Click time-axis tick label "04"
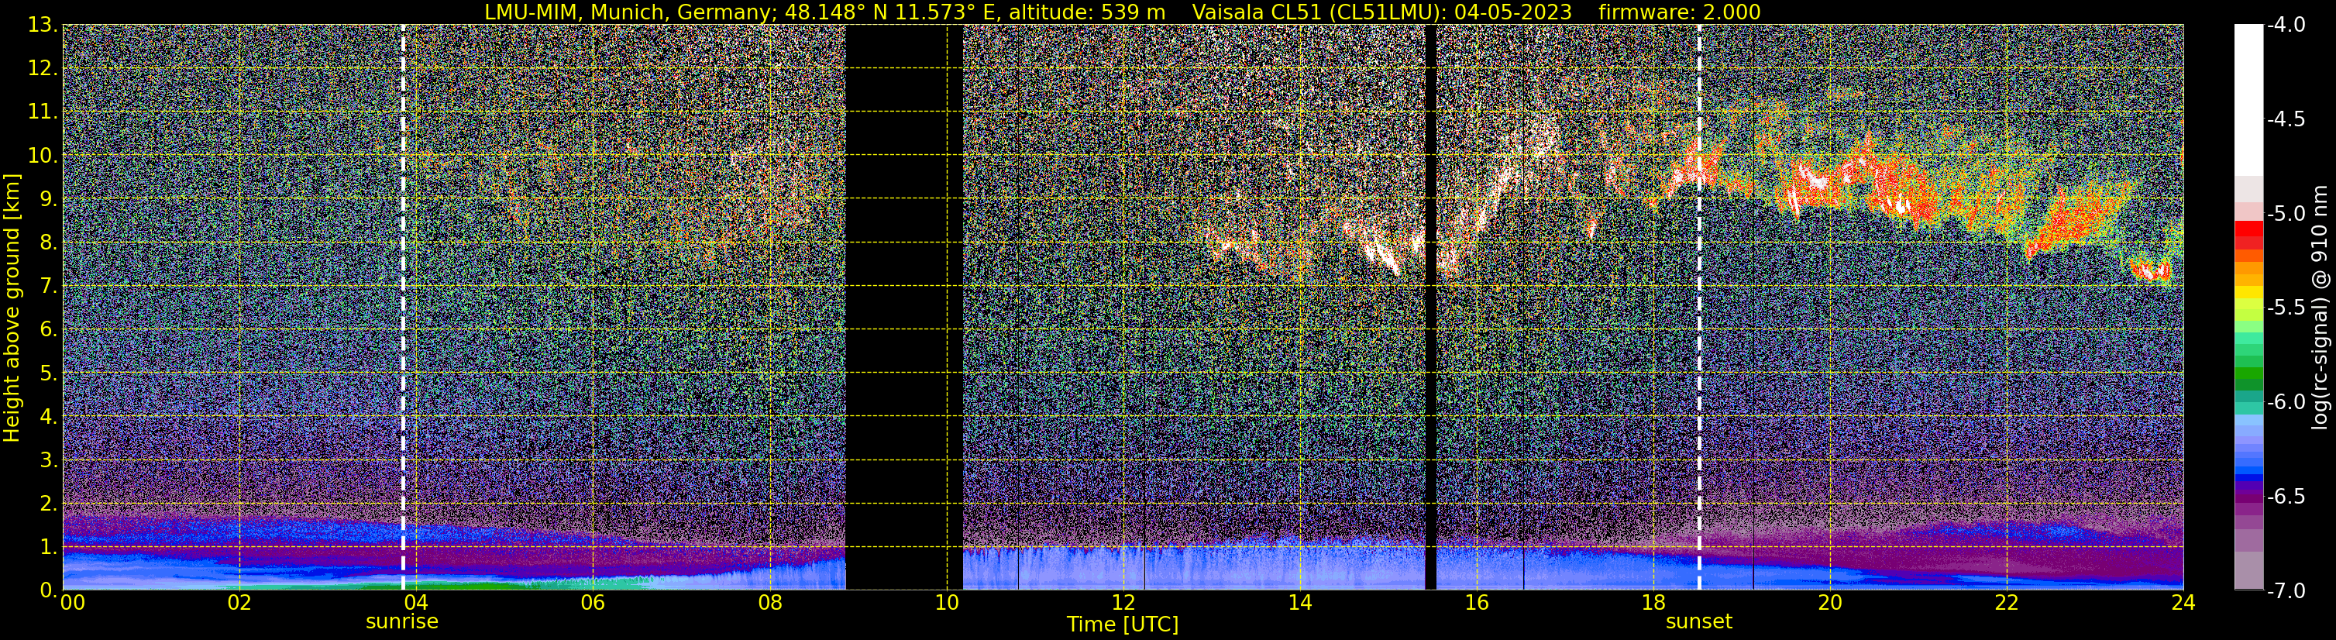 [415, 603]
